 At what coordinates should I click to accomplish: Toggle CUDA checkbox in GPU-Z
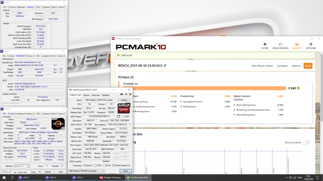(95, 165)
